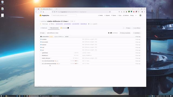Bookmark this page with the star icon
The width and height of the screenshot is (173, 97).
pyautogui.click(x=110, y=12)
